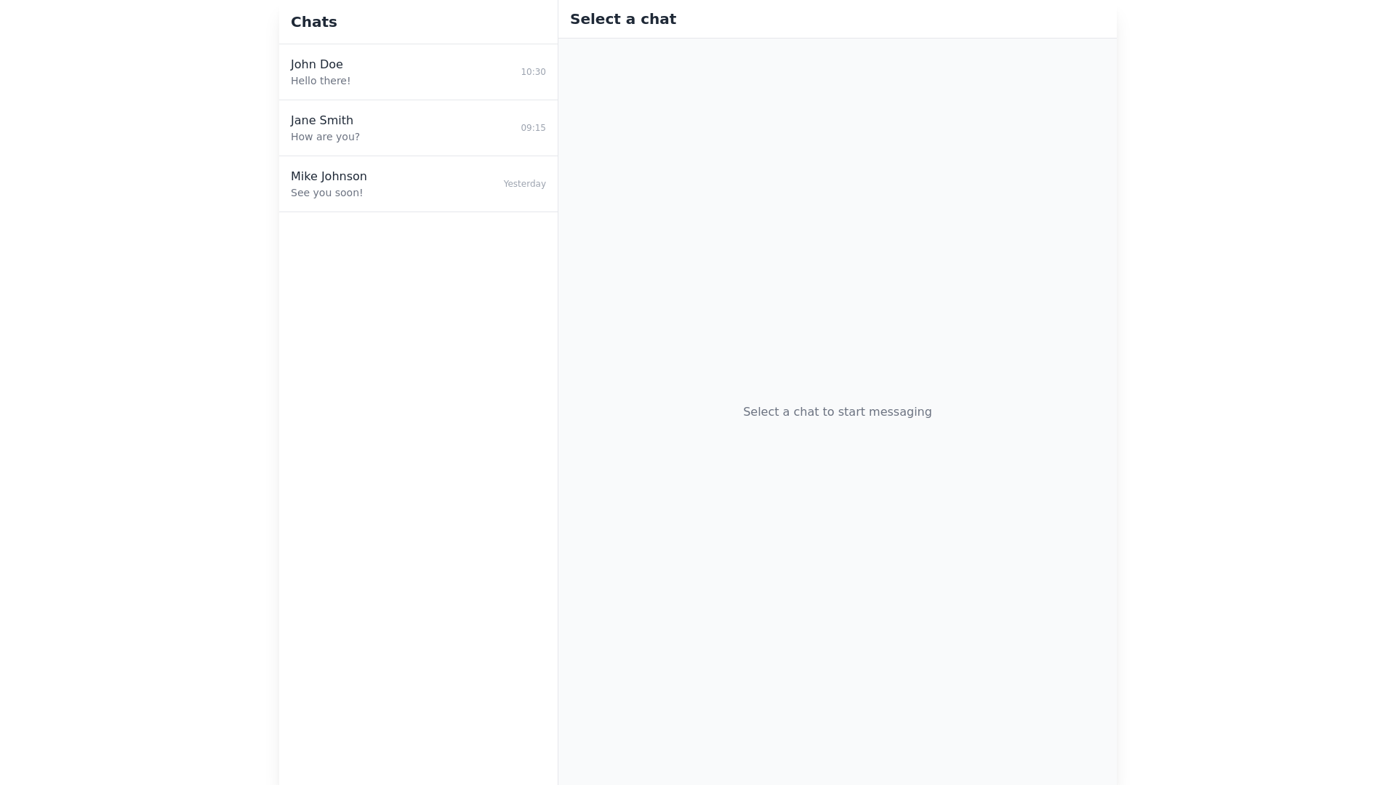Click the 'Select a chat to start messaging' placeholder
1396x785 pixels.
tap(837, 412)
